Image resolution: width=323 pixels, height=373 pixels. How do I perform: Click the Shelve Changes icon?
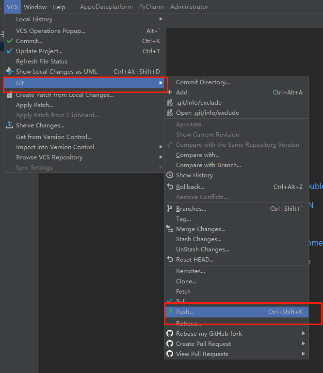coord(10,125)
